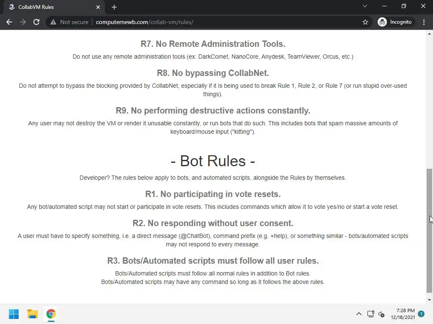Click the muted volume tray icon
Image resolution: width=433 pixels, height=324 pixels.
381,314
